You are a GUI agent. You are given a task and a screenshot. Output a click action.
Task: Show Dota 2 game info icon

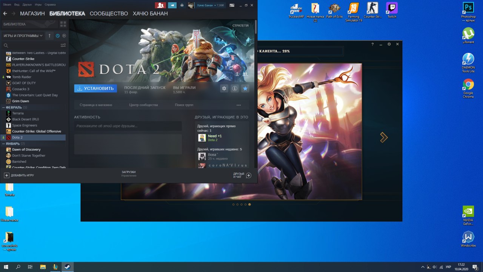pyautogui.click(x=235, y=88)
